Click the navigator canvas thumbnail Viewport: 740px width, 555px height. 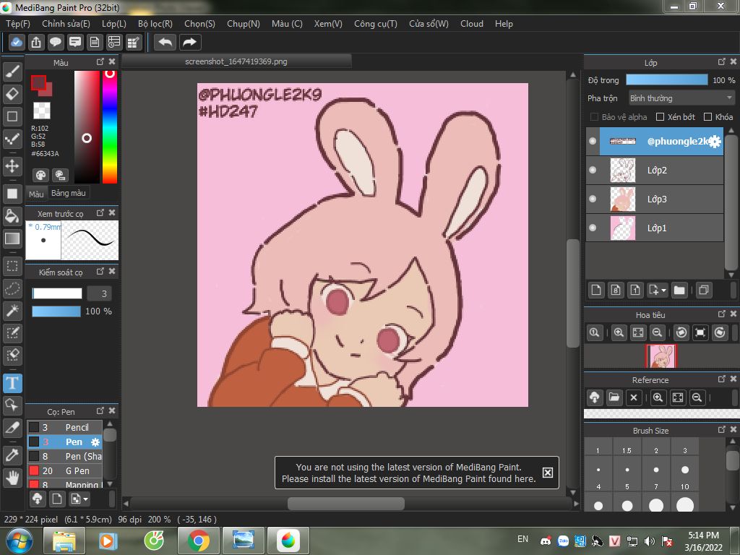661,356
